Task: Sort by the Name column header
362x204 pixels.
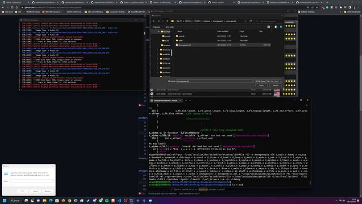Action: (x=180, y=31)
